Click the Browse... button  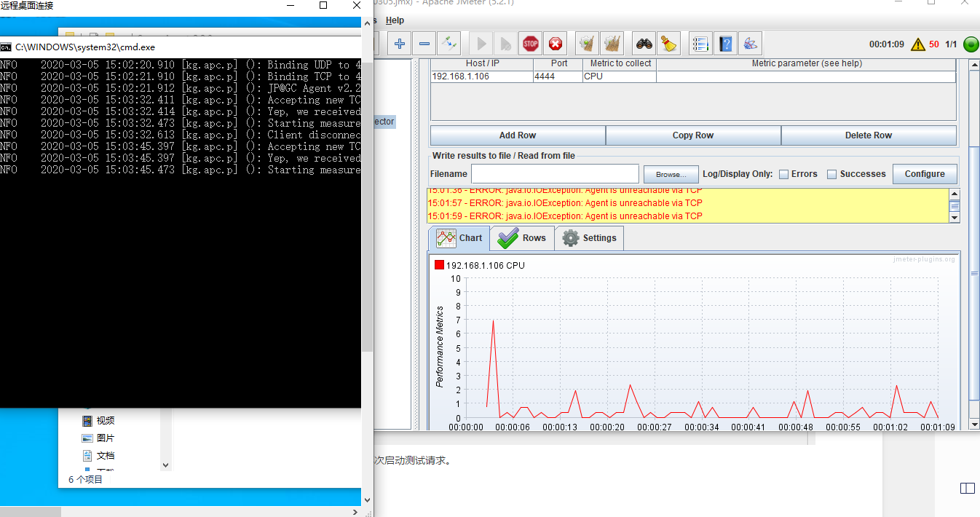click(671, 174)
